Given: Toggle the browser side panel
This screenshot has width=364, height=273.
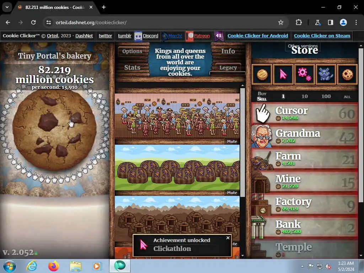Looking at the screenshot, I should click(x=331, y=22).
